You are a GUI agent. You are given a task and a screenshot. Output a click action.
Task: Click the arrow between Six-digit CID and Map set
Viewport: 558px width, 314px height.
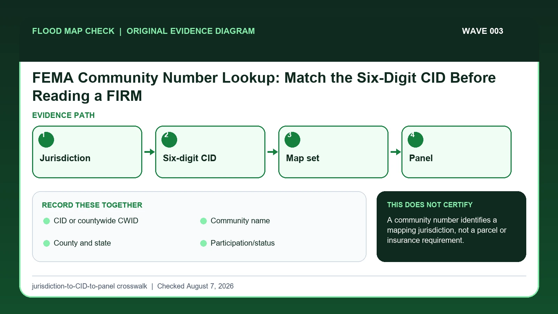click(x=272, y=152)
